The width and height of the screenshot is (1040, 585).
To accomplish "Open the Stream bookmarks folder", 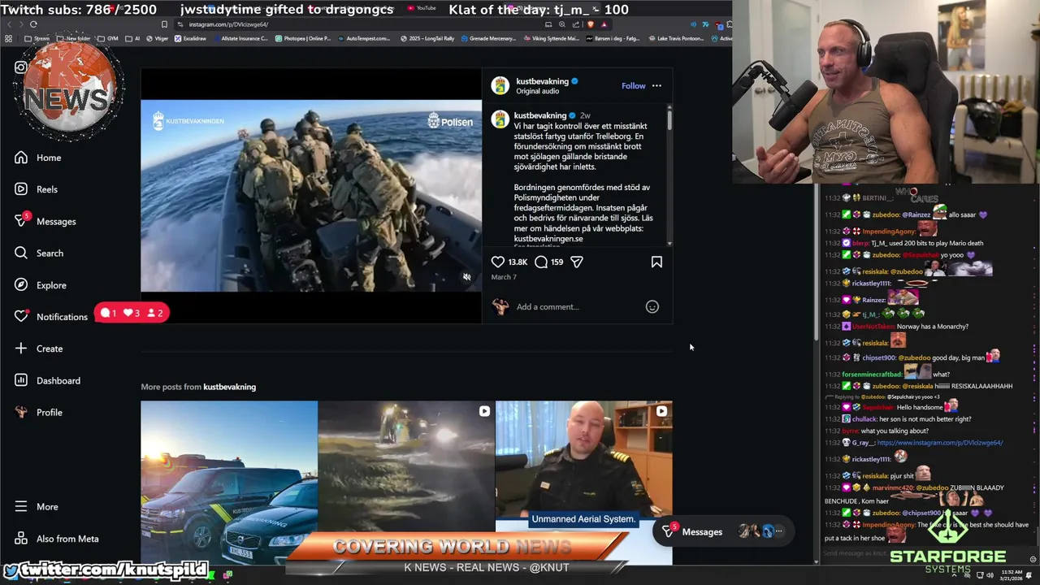I will pos(37,38).
